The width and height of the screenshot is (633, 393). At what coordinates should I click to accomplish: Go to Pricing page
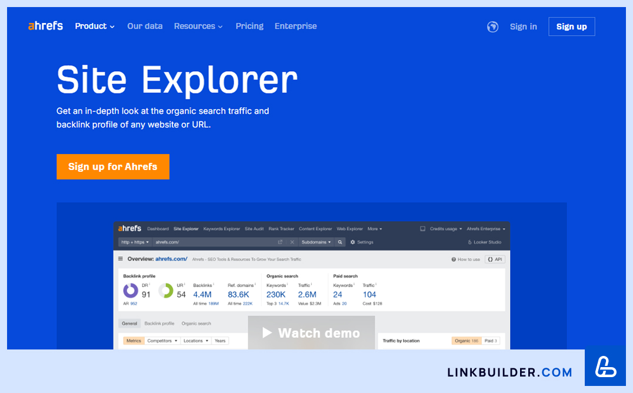[249, 26]
